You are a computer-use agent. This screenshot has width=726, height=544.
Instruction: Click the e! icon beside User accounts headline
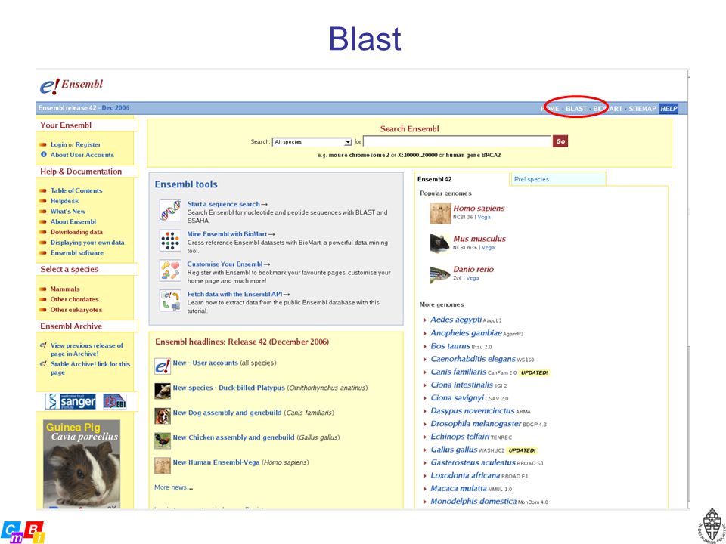(163, 366)
